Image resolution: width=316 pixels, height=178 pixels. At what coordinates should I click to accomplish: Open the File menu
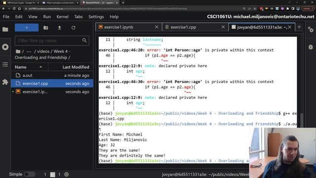tap(6, 17)
